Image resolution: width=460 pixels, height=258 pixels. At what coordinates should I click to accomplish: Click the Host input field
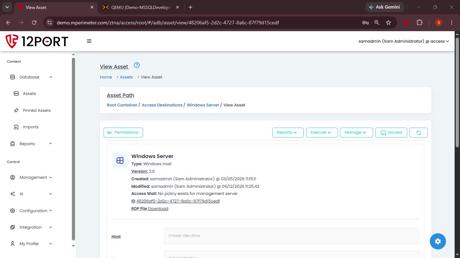tap(292, 236)
